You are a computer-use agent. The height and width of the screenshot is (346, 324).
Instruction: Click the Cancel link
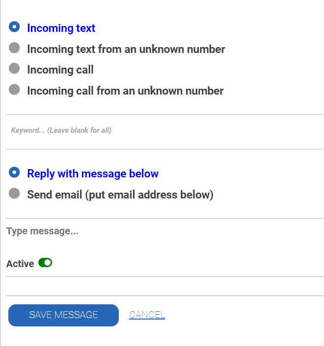pos(147,315)
